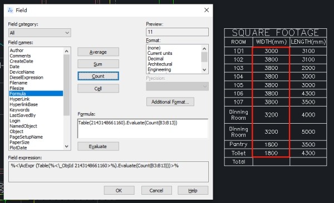
Task: Select Author in Field names
Action: pos(17,50)
